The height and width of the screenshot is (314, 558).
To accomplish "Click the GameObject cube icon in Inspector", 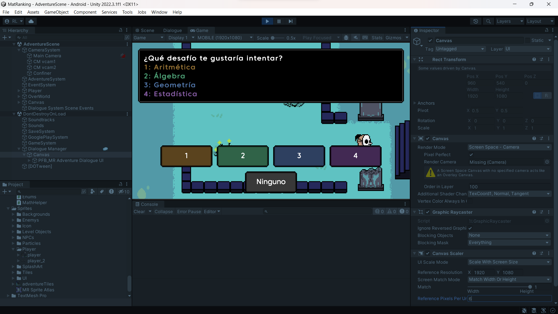I will 417,42.
